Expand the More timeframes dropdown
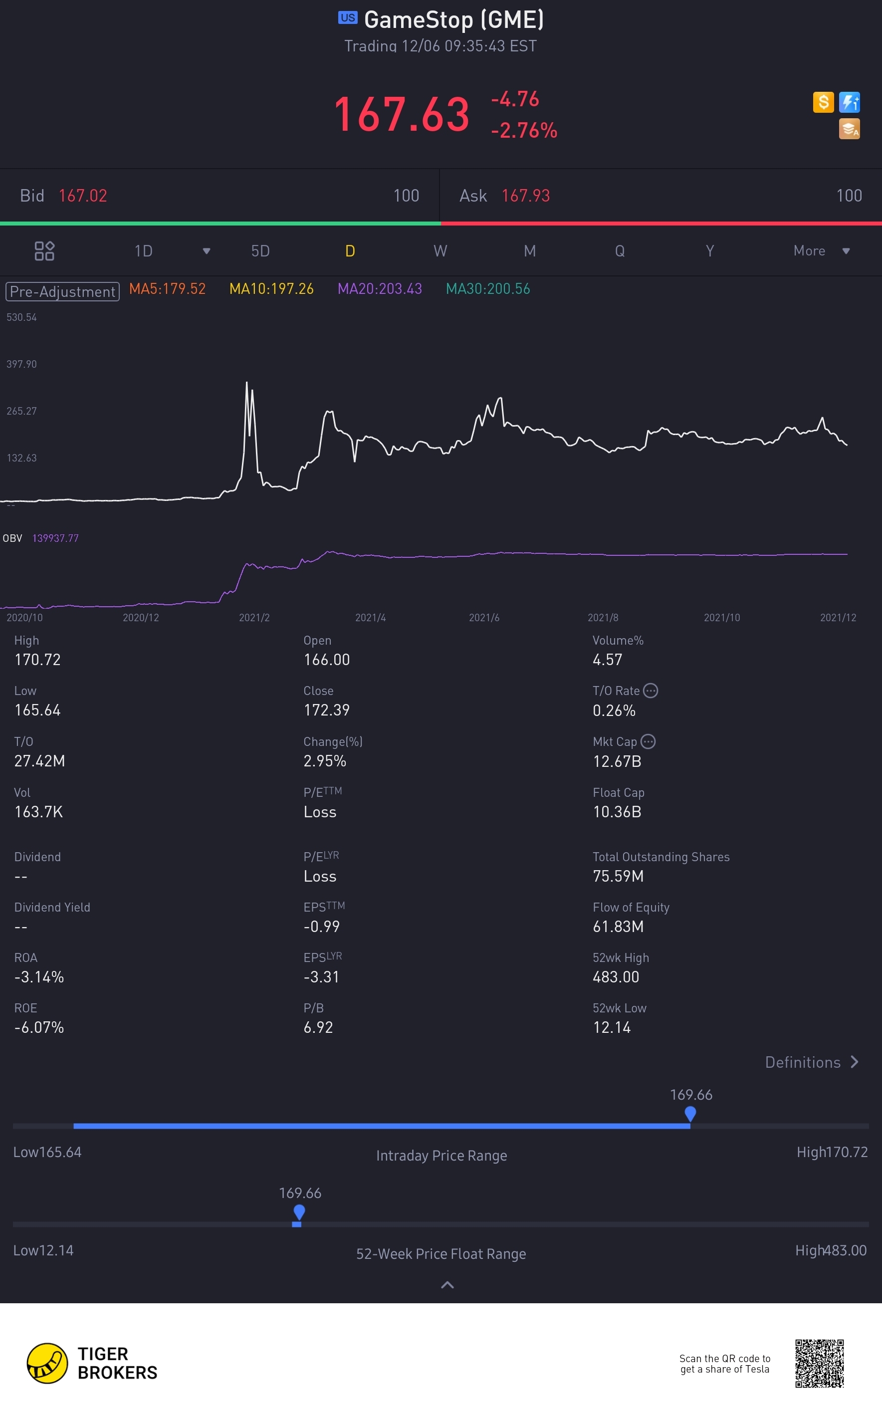882x1424 pixels. (821, 251)
